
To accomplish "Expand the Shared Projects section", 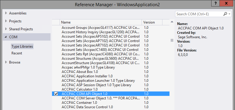I will (x=6, y=29).
